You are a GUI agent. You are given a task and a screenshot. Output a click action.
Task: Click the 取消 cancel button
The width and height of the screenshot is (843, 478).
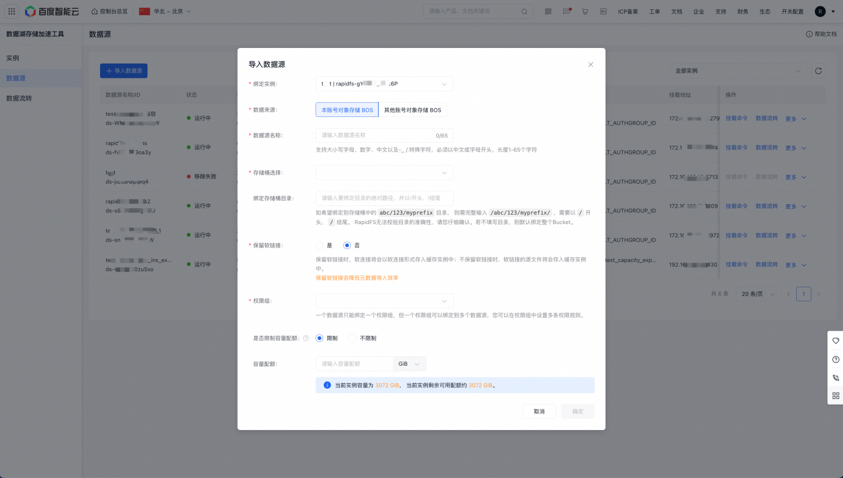[x=539, y=411]
